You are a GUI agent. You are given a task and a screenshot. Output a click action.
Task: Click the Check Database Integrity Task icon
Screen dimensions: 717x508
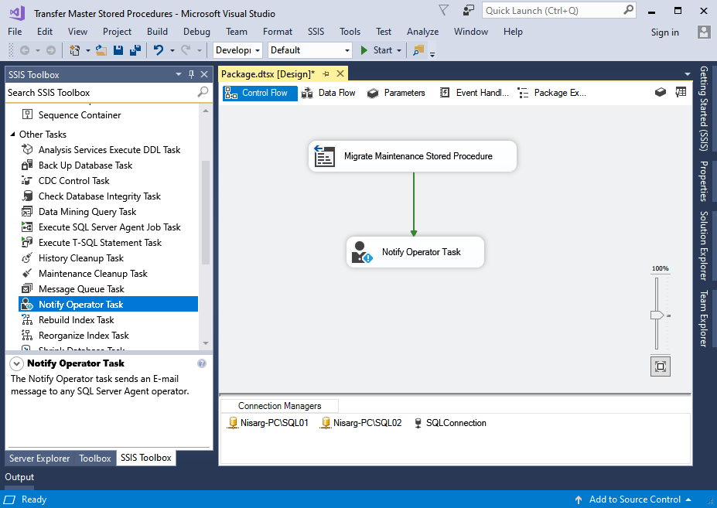click(x=27, y=196)
